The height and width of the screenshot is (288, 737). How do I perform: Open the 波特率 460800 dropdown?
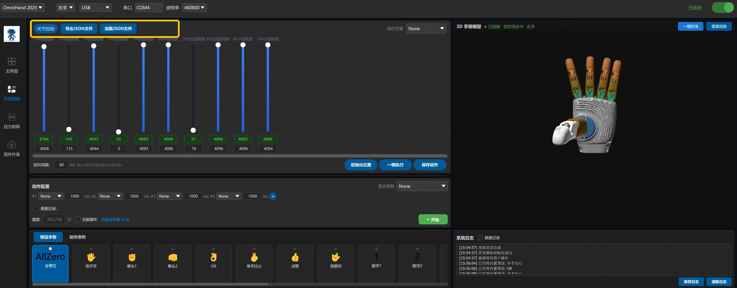click(x=194, y=8)
